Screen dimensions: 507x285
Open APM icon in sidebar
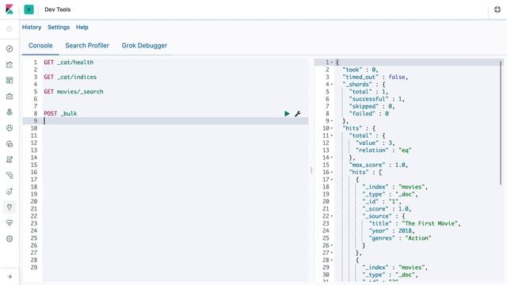[x=10, y=176]
